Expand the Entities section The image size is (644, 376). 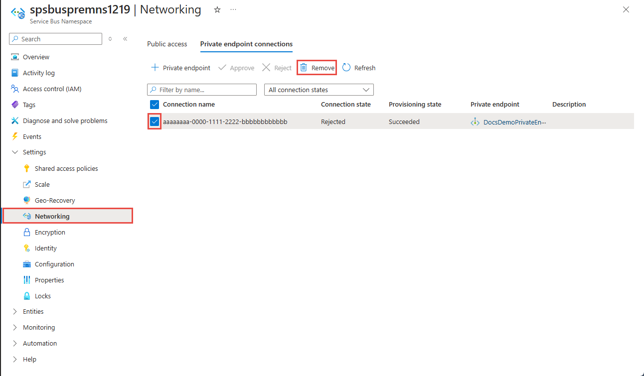pyautogui.click(x=15, y=311)
